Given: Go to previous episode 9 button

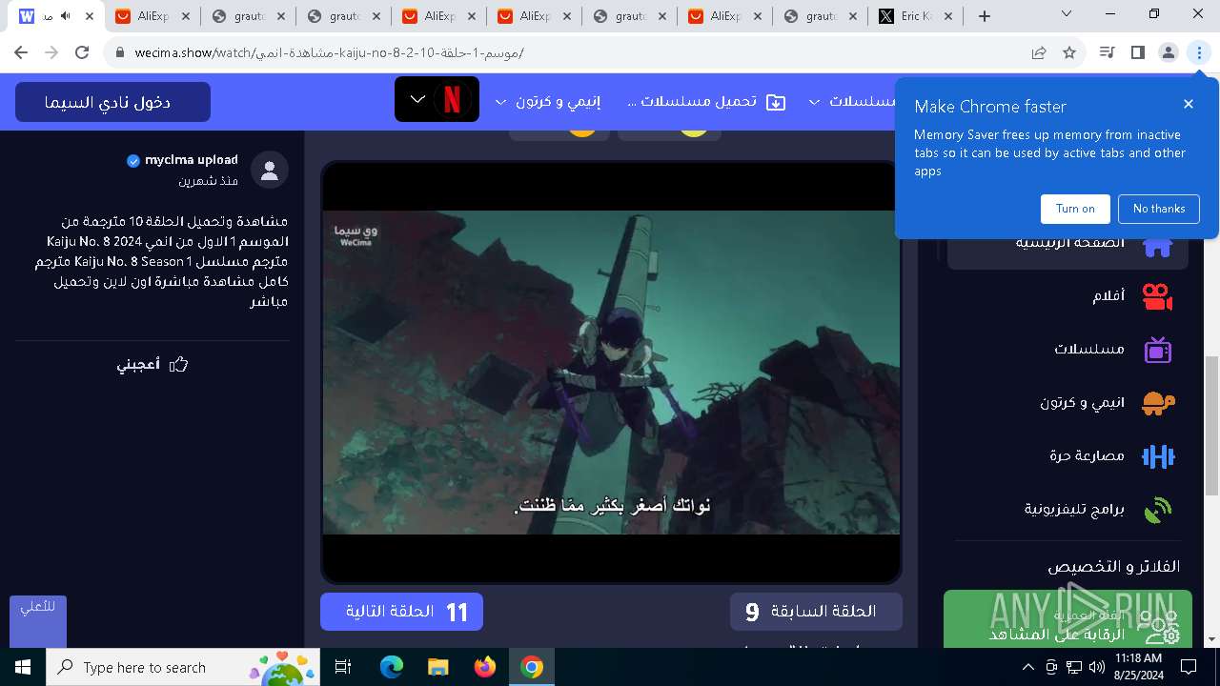Looking at the screenshot, I should click(x=816, y=612).
